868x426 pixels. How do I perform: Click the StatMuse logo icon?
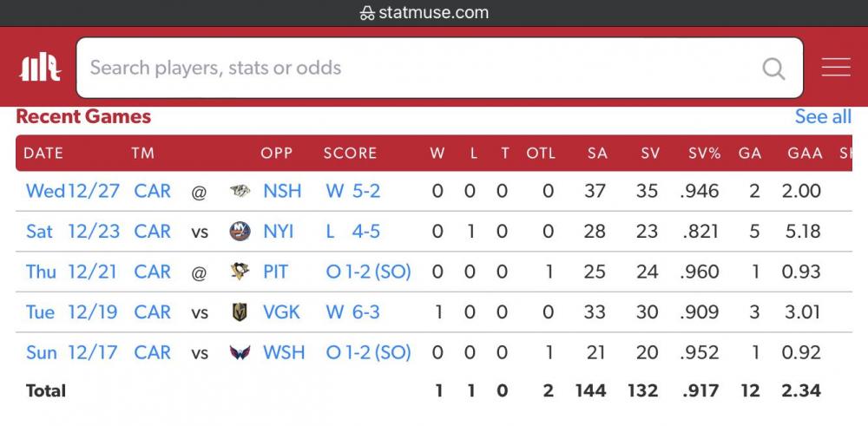coord(40,68)
